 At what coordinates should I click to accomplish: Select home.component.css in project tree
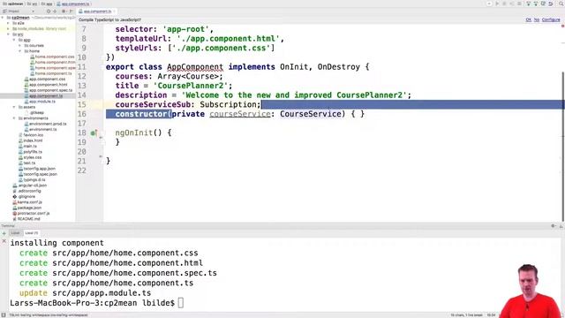[52, 57]
